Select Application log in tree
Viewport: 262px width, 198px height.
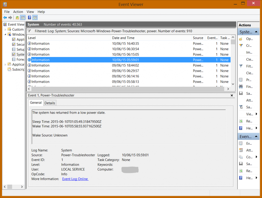coord(18,40)
